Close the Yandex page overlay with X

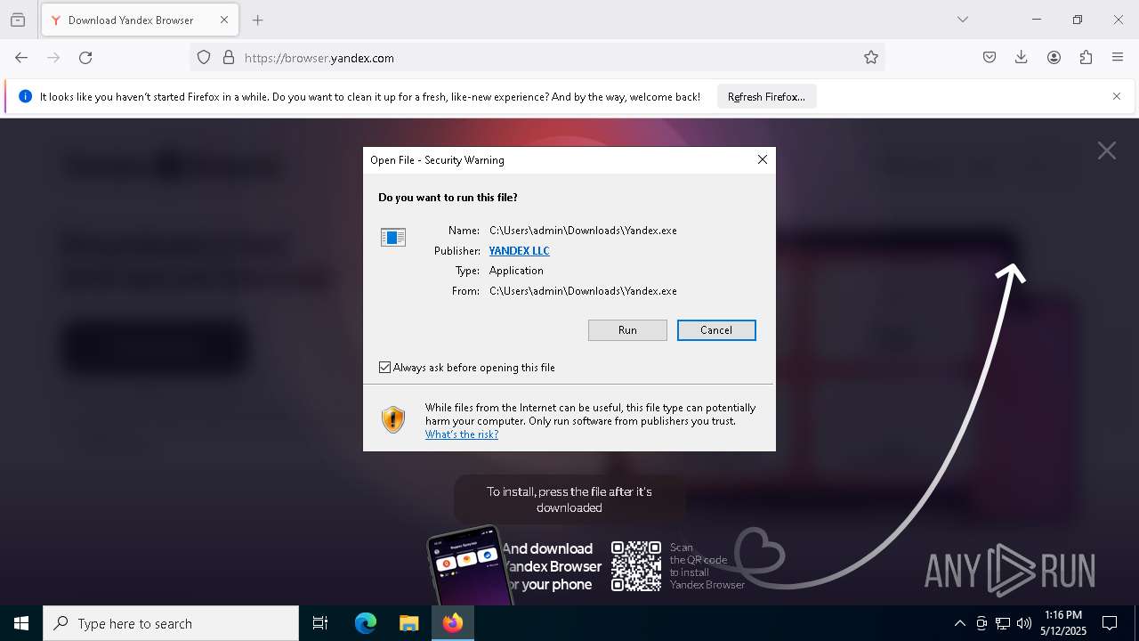point(1106,150)
